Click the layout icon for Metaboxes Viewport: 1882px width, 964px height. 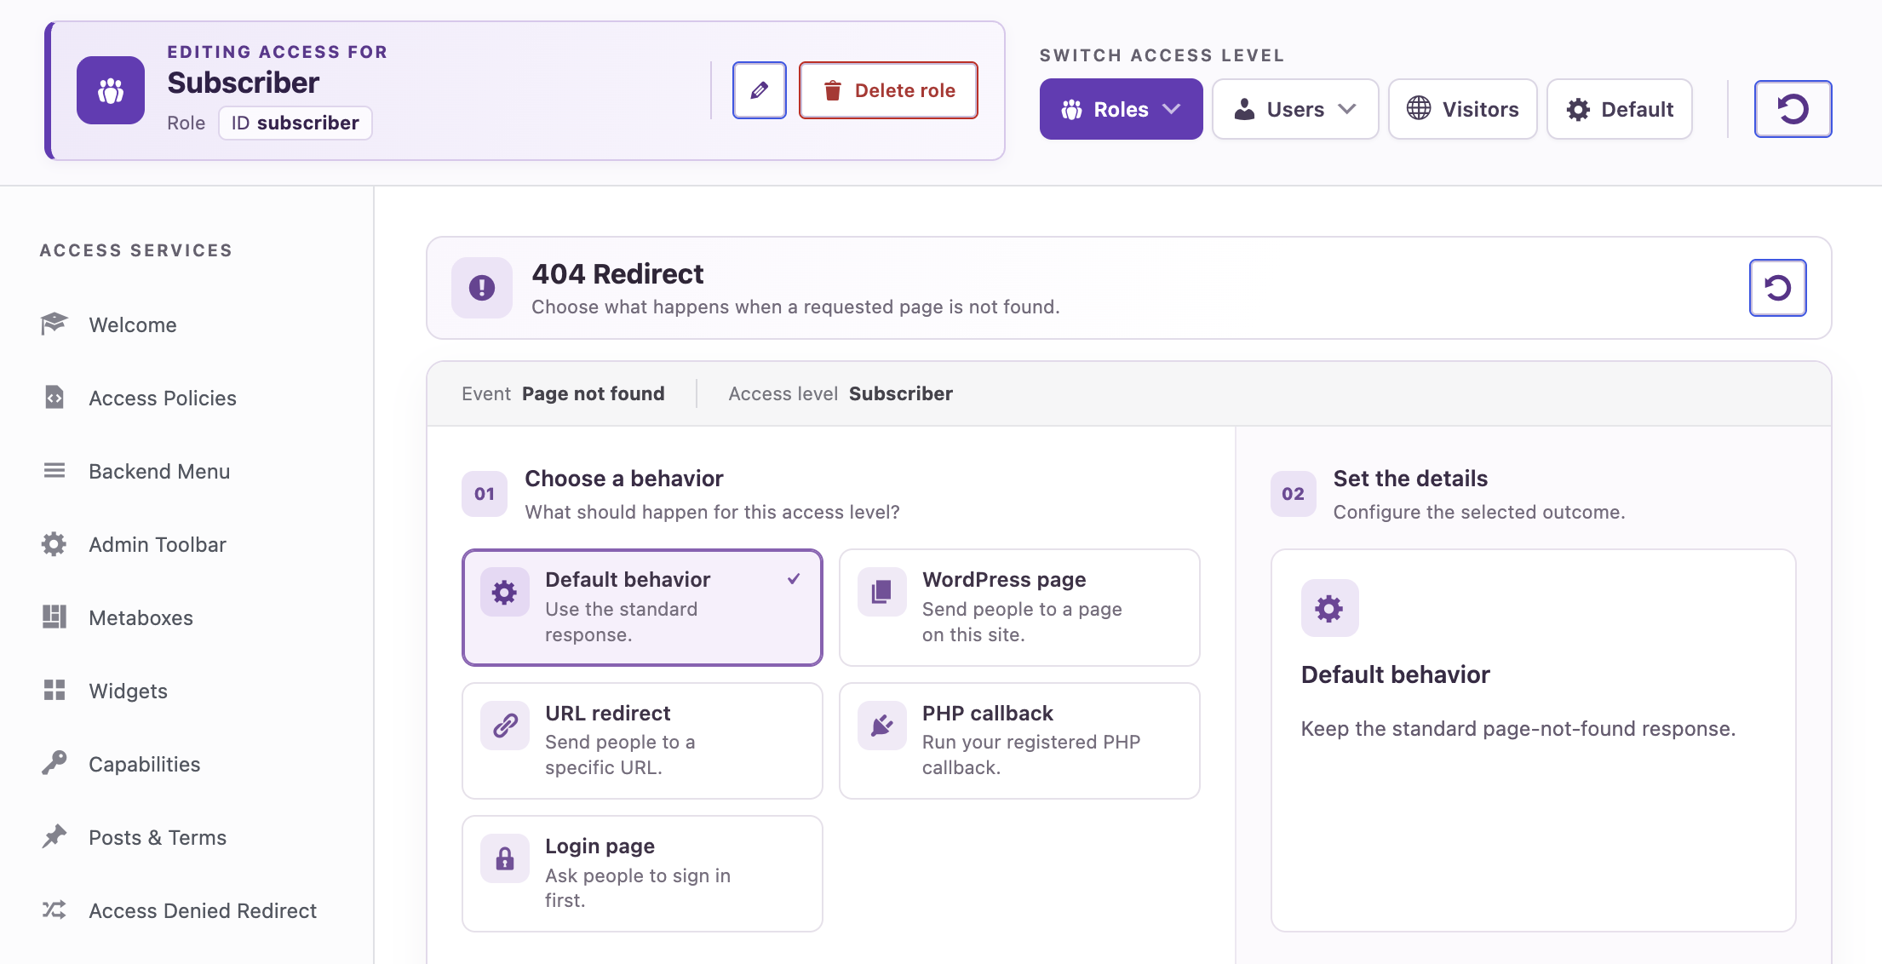55,617
